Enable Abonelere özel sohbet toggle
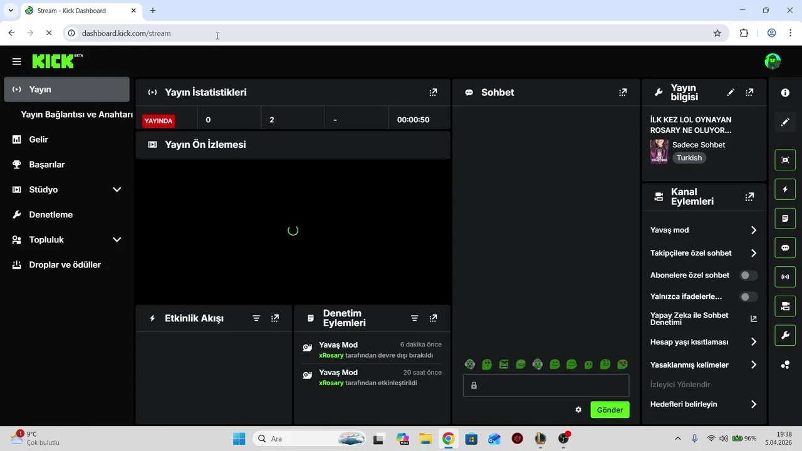This screenshot has width=802, height=451. pos(748,275)
